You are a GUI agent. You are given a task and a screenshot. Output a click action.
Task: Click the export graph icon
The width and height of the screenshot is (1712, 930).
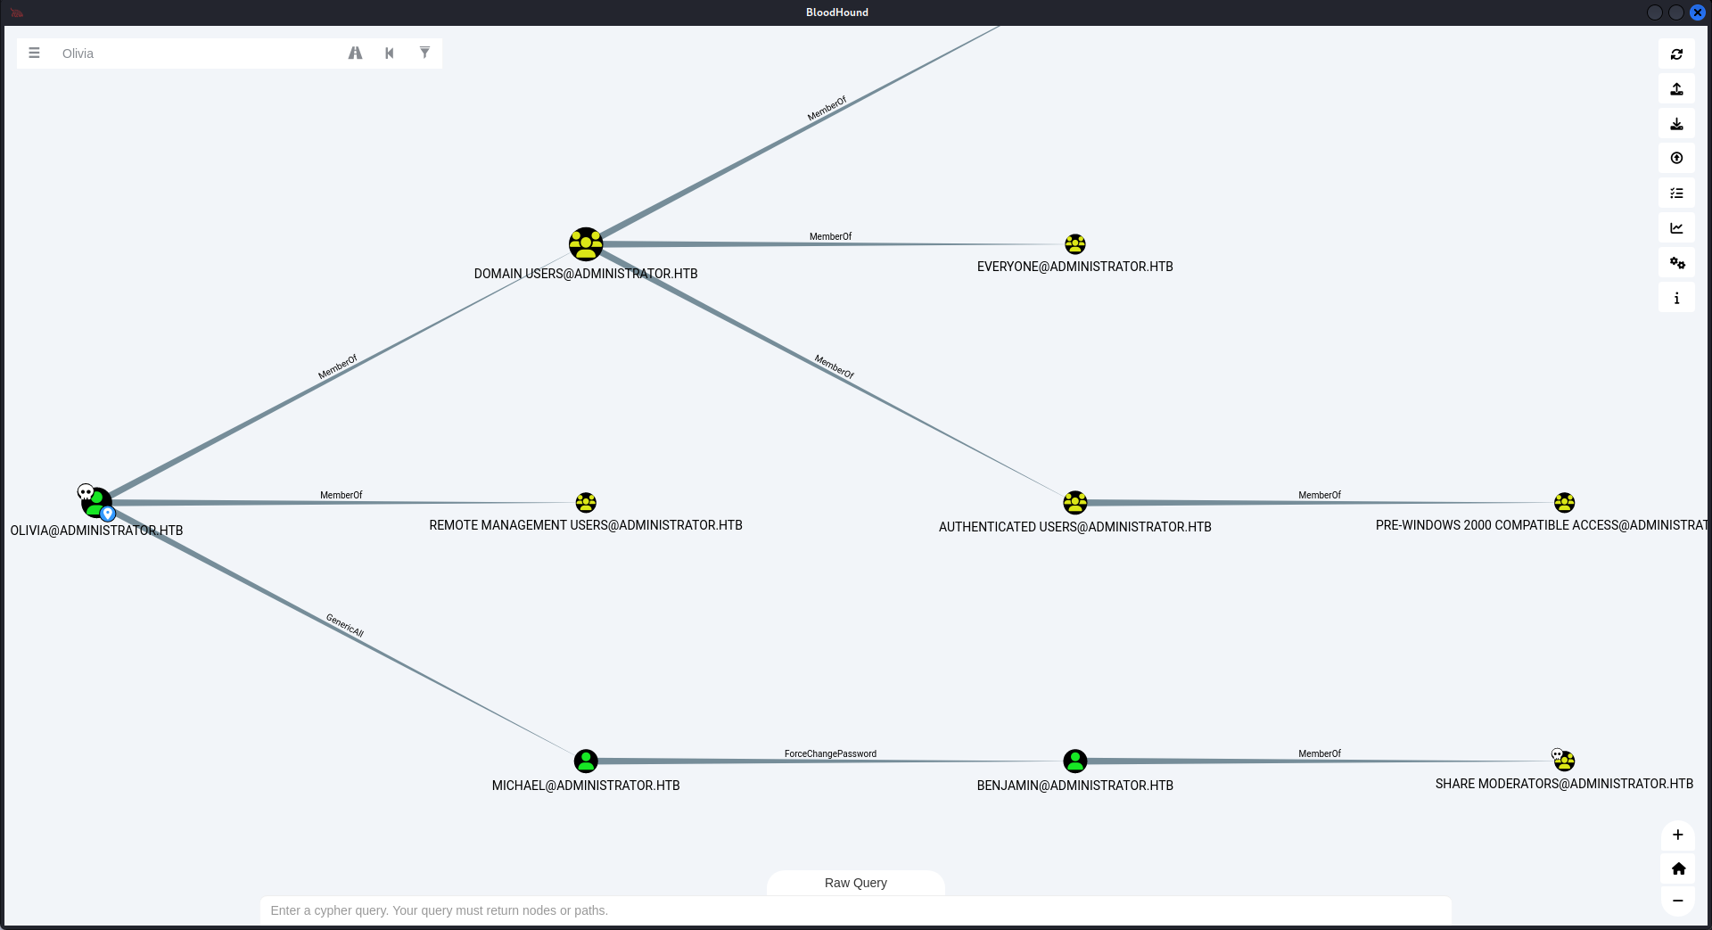pos(1676,88)
